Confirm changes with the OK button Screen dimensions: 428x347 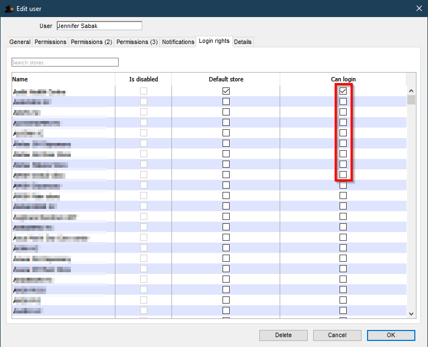coord(391,335)
